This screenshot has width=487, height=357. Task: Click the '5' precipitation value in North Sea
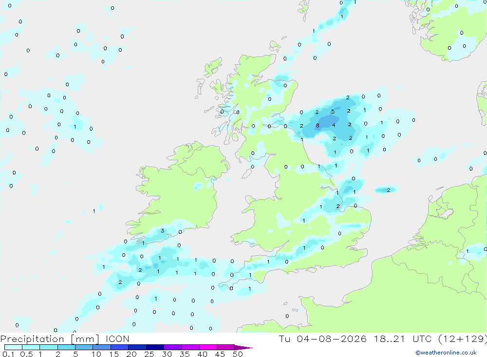point(333,112)
